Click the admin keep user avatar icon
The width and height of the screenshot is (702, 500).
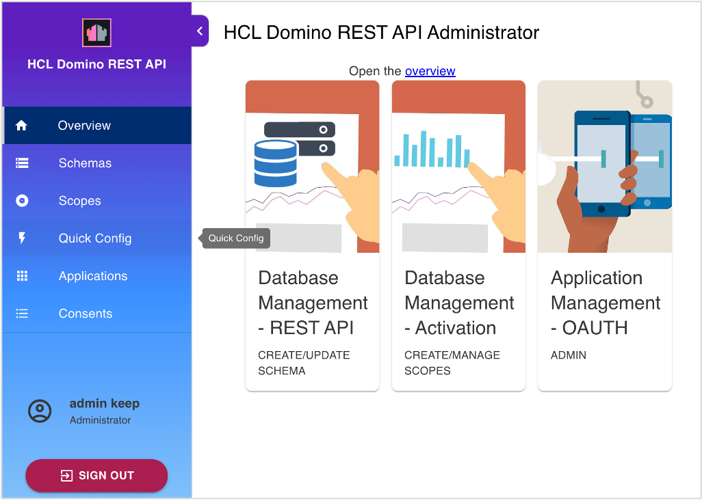40,411
